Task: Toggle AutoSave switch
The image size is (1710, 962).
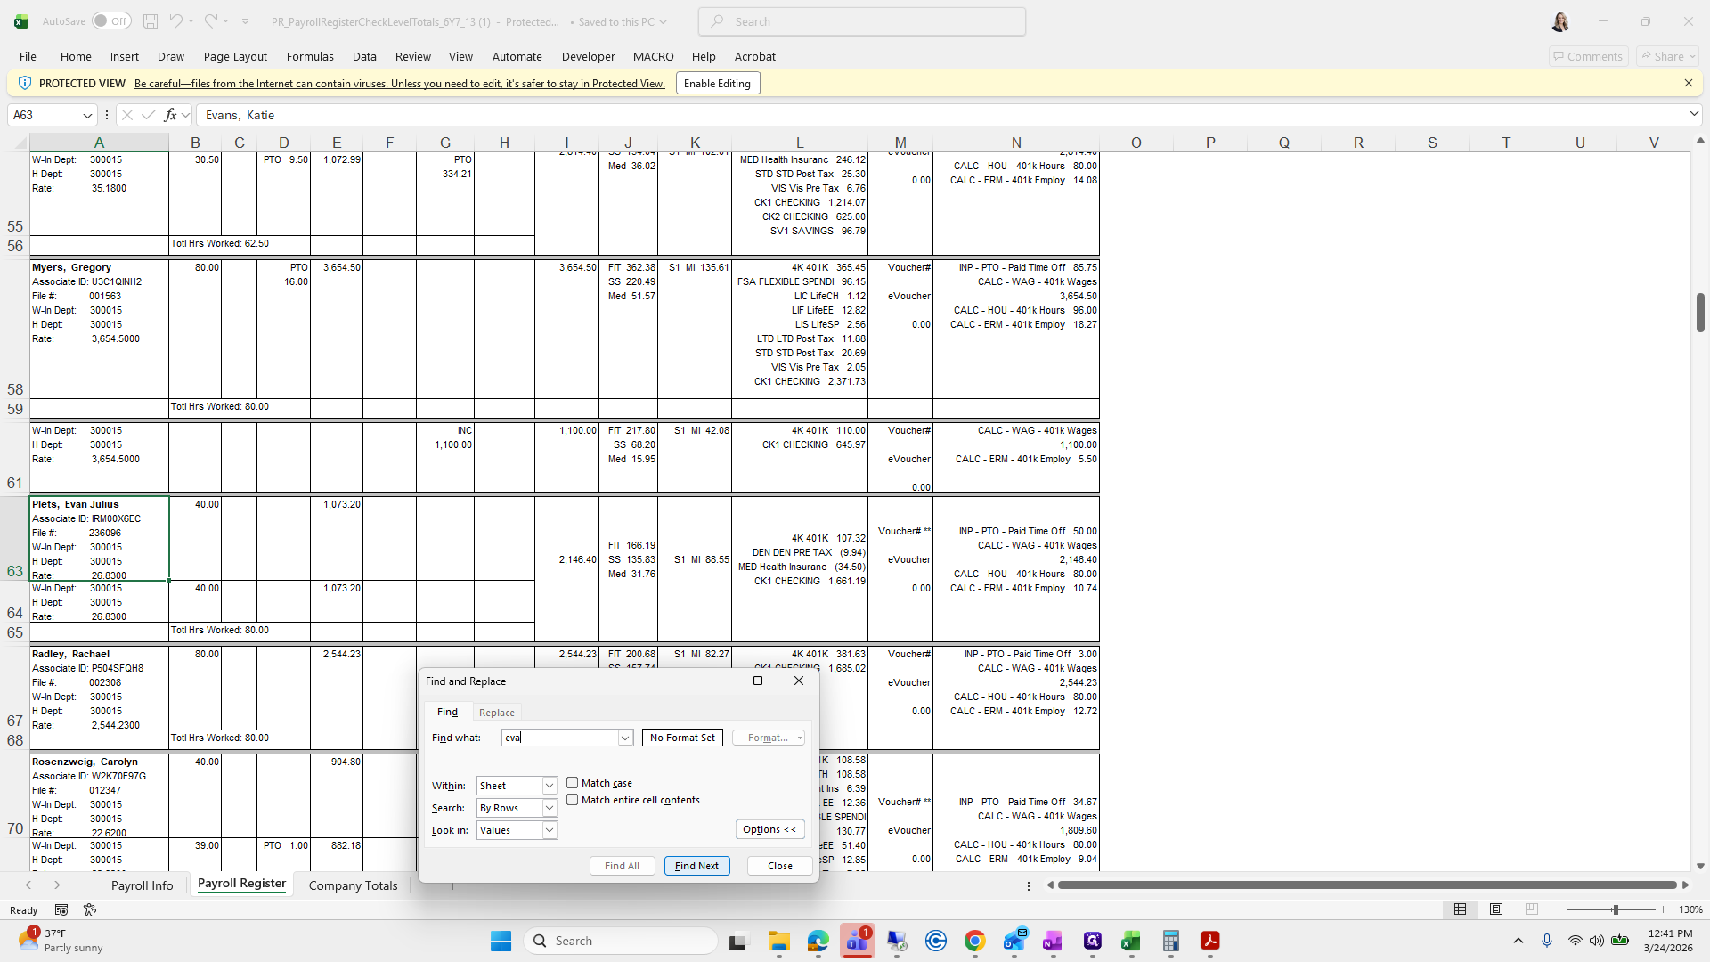Action: [x=110, y=21]
